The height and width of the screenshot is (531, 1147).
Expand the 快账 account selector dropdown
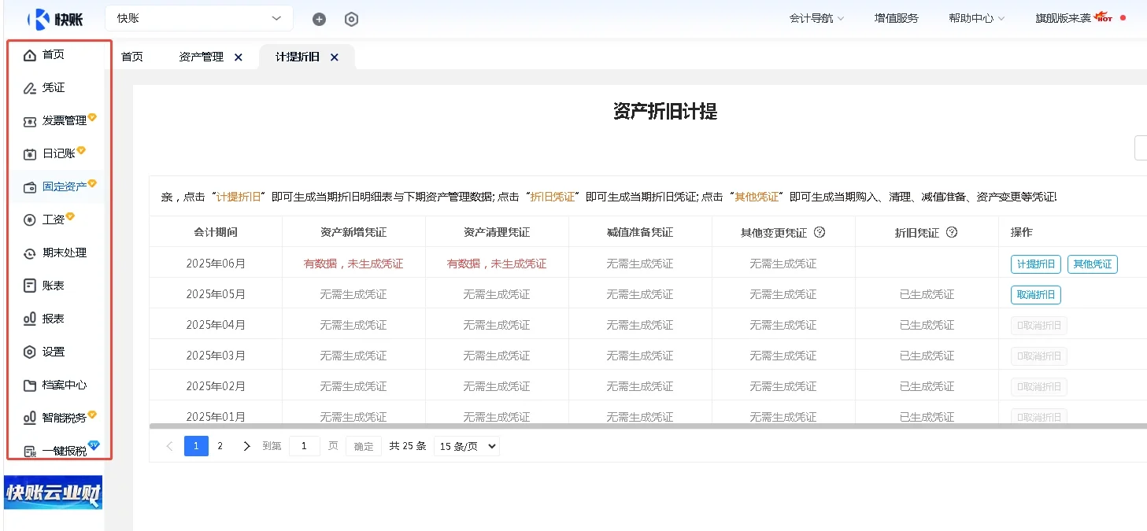click(198, 17)
